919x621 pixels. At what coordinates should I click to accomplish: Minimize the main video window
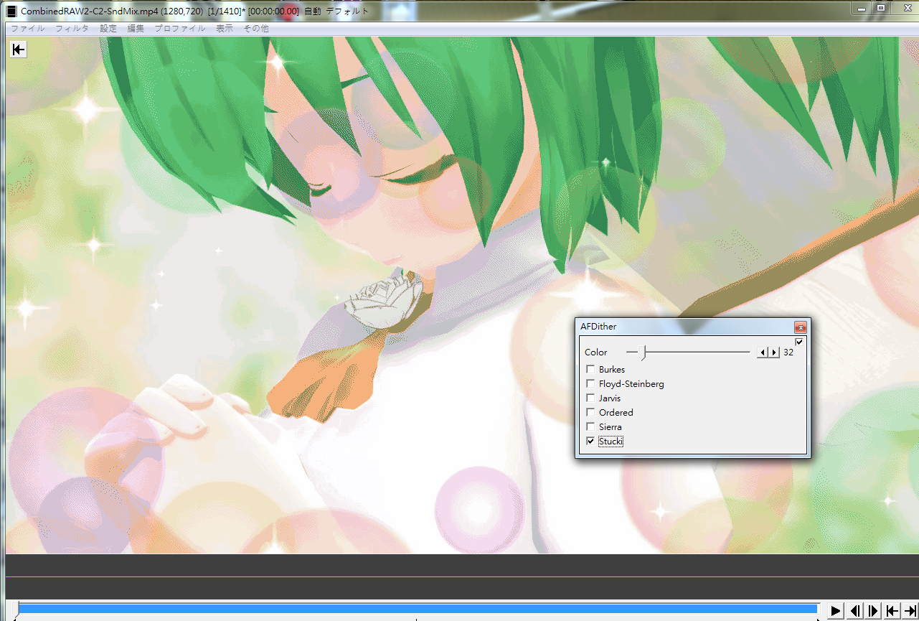point(862,8)
